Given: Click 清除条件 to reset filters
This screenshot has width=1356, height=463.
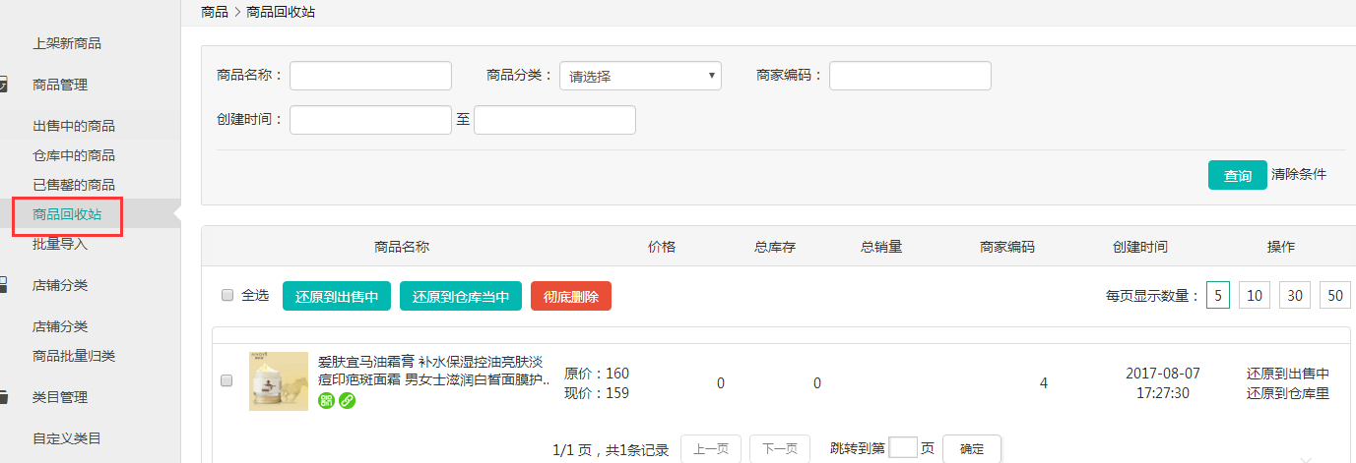Looking at the screenshot, I should (1298, 174).
